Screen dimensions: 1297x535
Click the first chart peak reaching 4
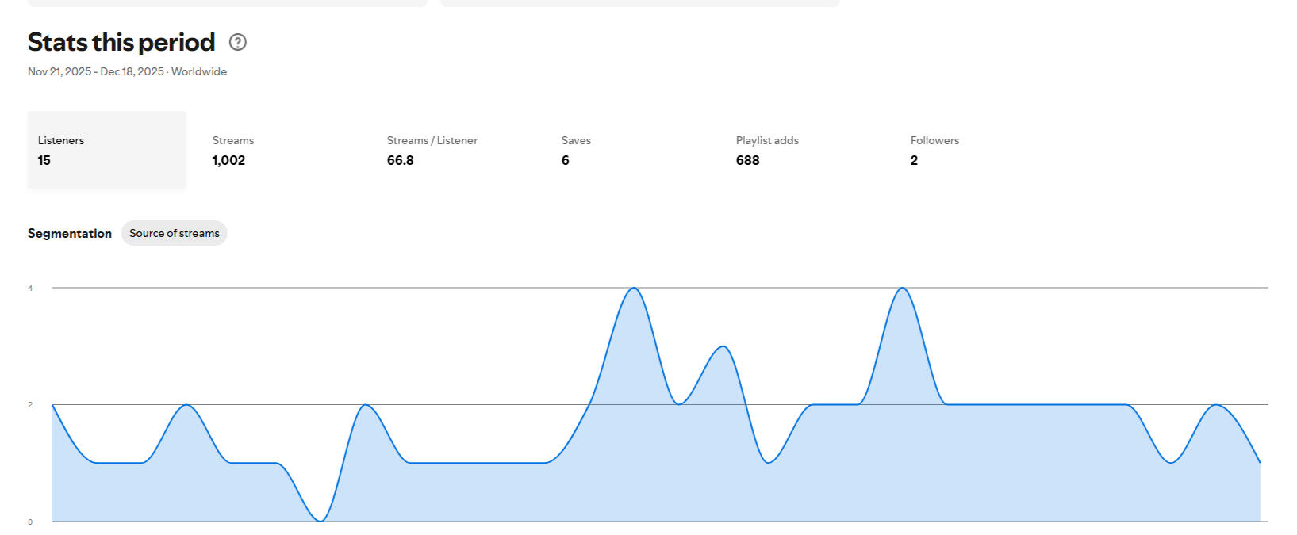[633, 289]
